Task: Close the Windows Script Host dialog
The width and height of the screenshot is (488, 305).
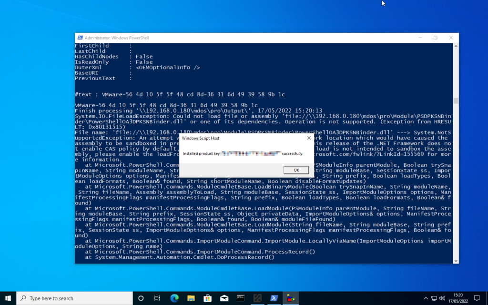Action: coord(309,138)
